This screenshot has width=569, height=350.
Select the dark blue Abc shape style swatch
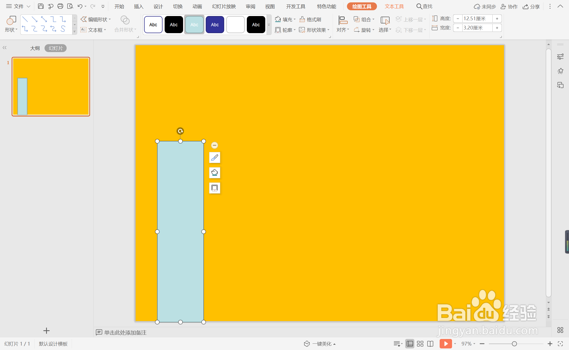[x=215, y=25]
